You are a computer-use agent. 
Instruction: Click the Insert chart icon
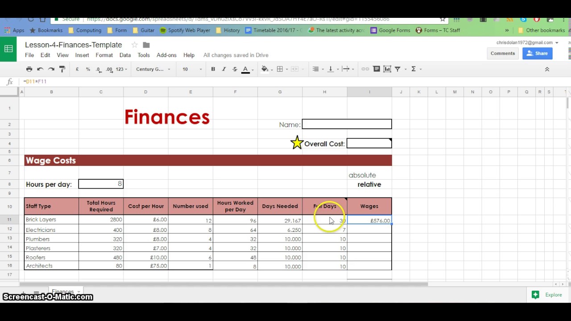click(x=387, y=69)
